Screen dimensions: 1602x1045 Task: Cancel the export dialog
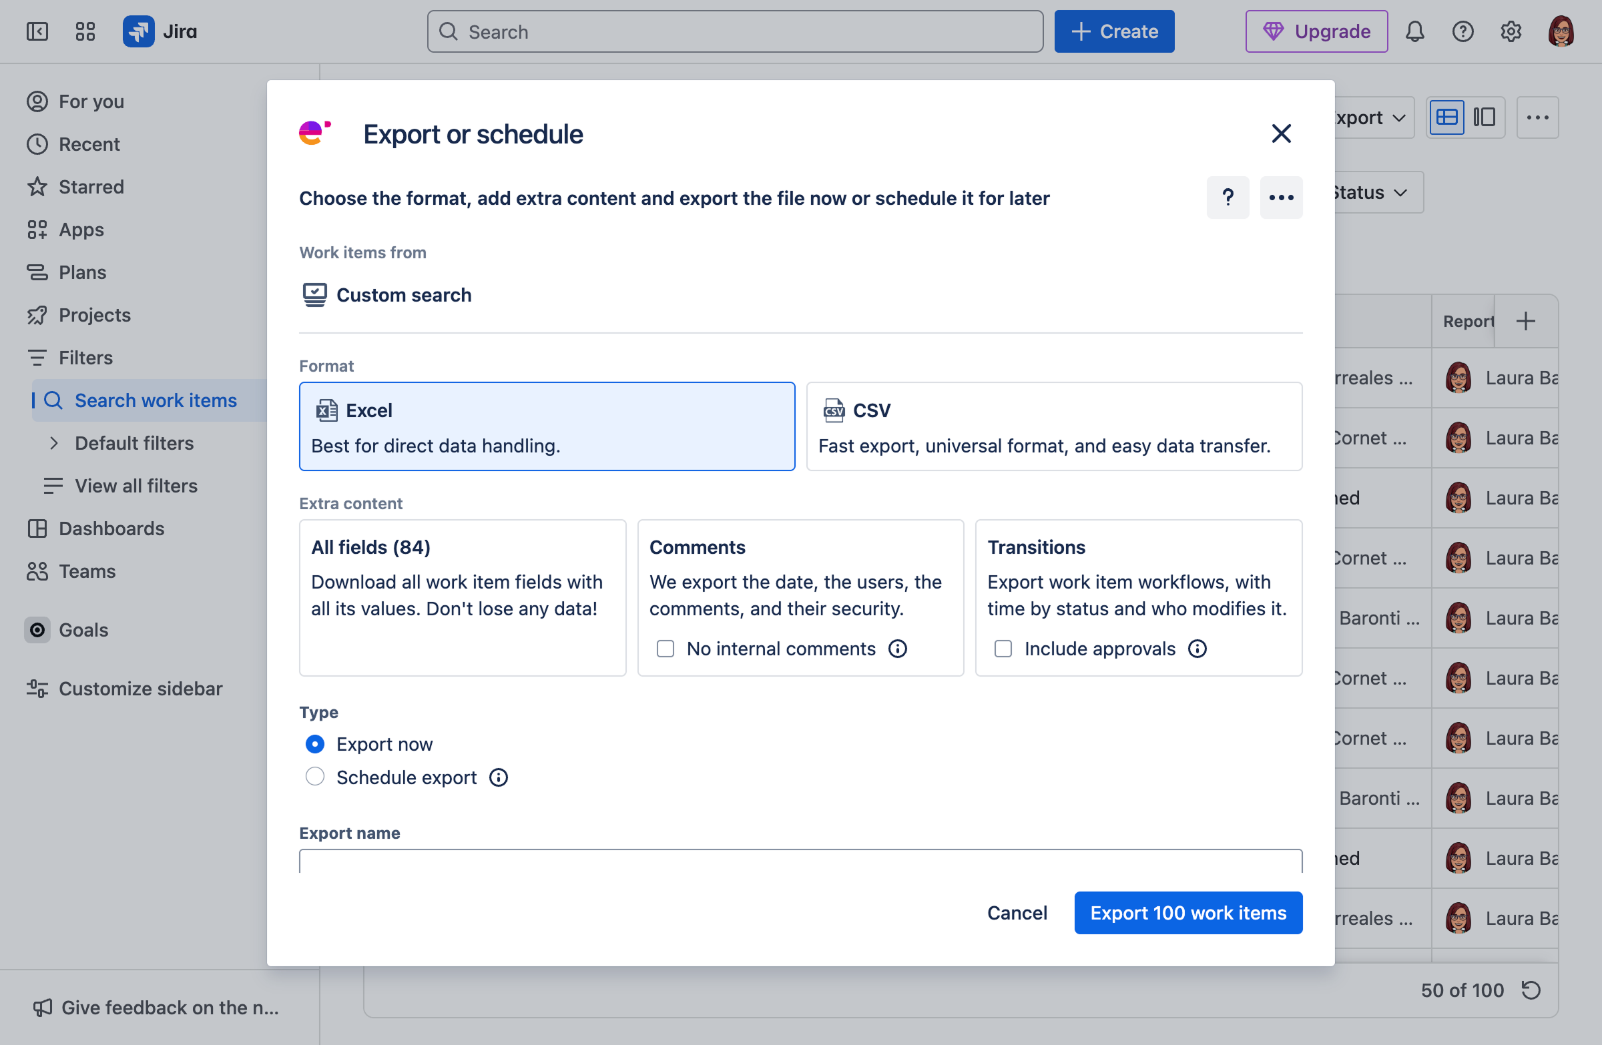point(1017,913)
